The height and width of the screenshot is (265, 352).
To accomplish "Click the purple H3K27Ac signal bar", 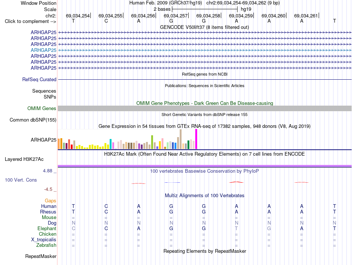I will (205, 166).
